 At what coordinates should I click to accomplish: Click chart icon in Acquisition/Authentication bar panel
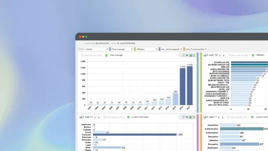click(205, 117)
